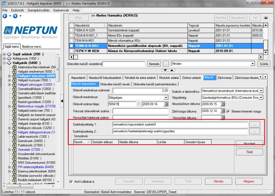The height and width of the screenshot is (196, 275).
Task: Go back with the blue left arrow
Action: click(x=5, y=16)
